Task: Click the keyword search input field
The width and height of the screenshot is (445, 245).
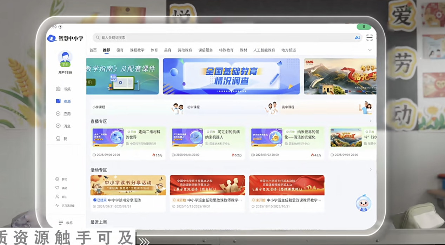Action: point(225,37)
